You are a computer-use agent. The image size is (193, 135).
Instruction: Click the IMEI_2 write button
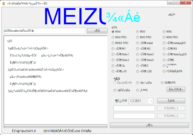(171, 116)
